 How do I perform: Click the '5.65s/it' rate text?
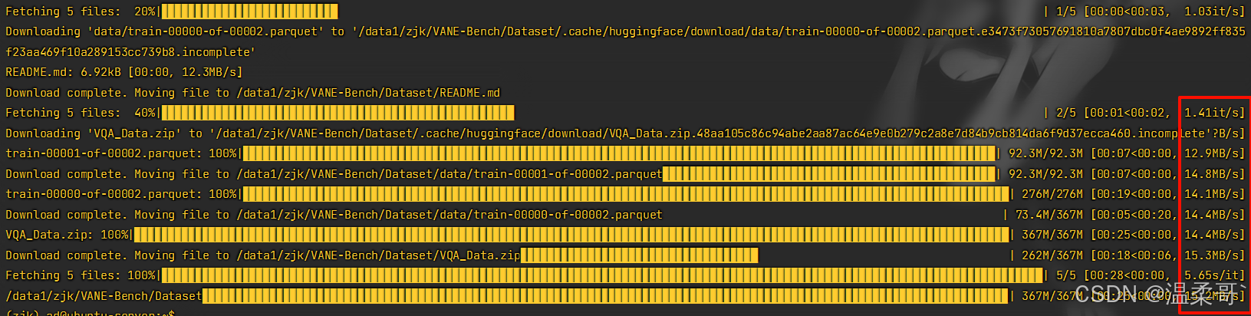1213,275
